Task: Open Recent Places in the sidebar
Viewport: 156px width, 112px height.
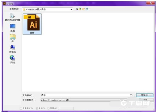Action: click(x=12, y=17)
